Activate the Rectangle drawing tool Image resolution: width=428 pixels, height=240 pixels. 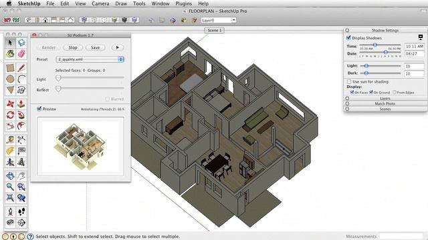pyautogui.click(x=11, y=68)
